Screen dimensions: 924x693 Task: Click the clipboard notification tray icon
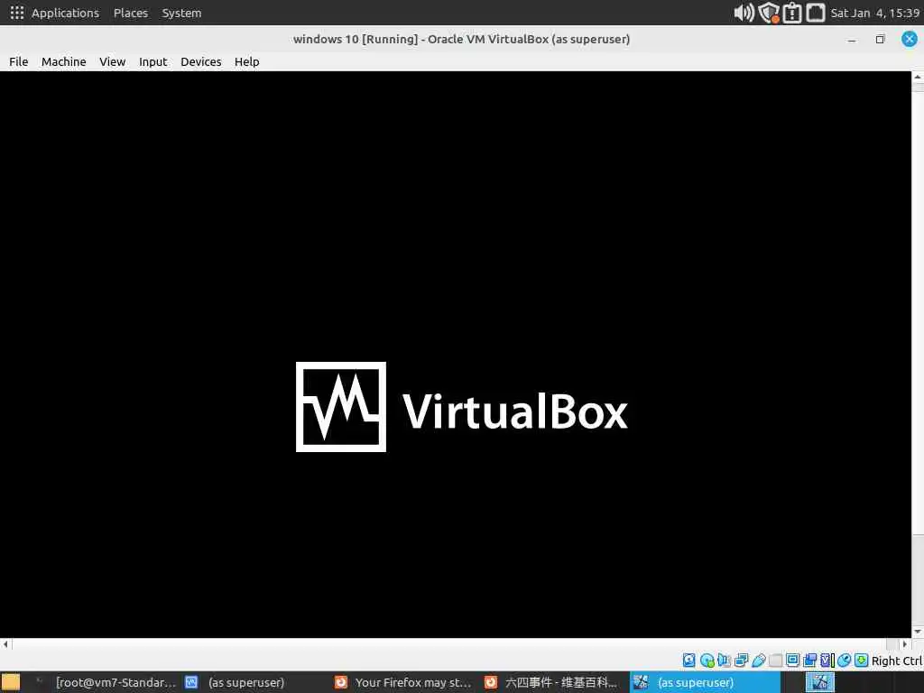pos(792,13)
